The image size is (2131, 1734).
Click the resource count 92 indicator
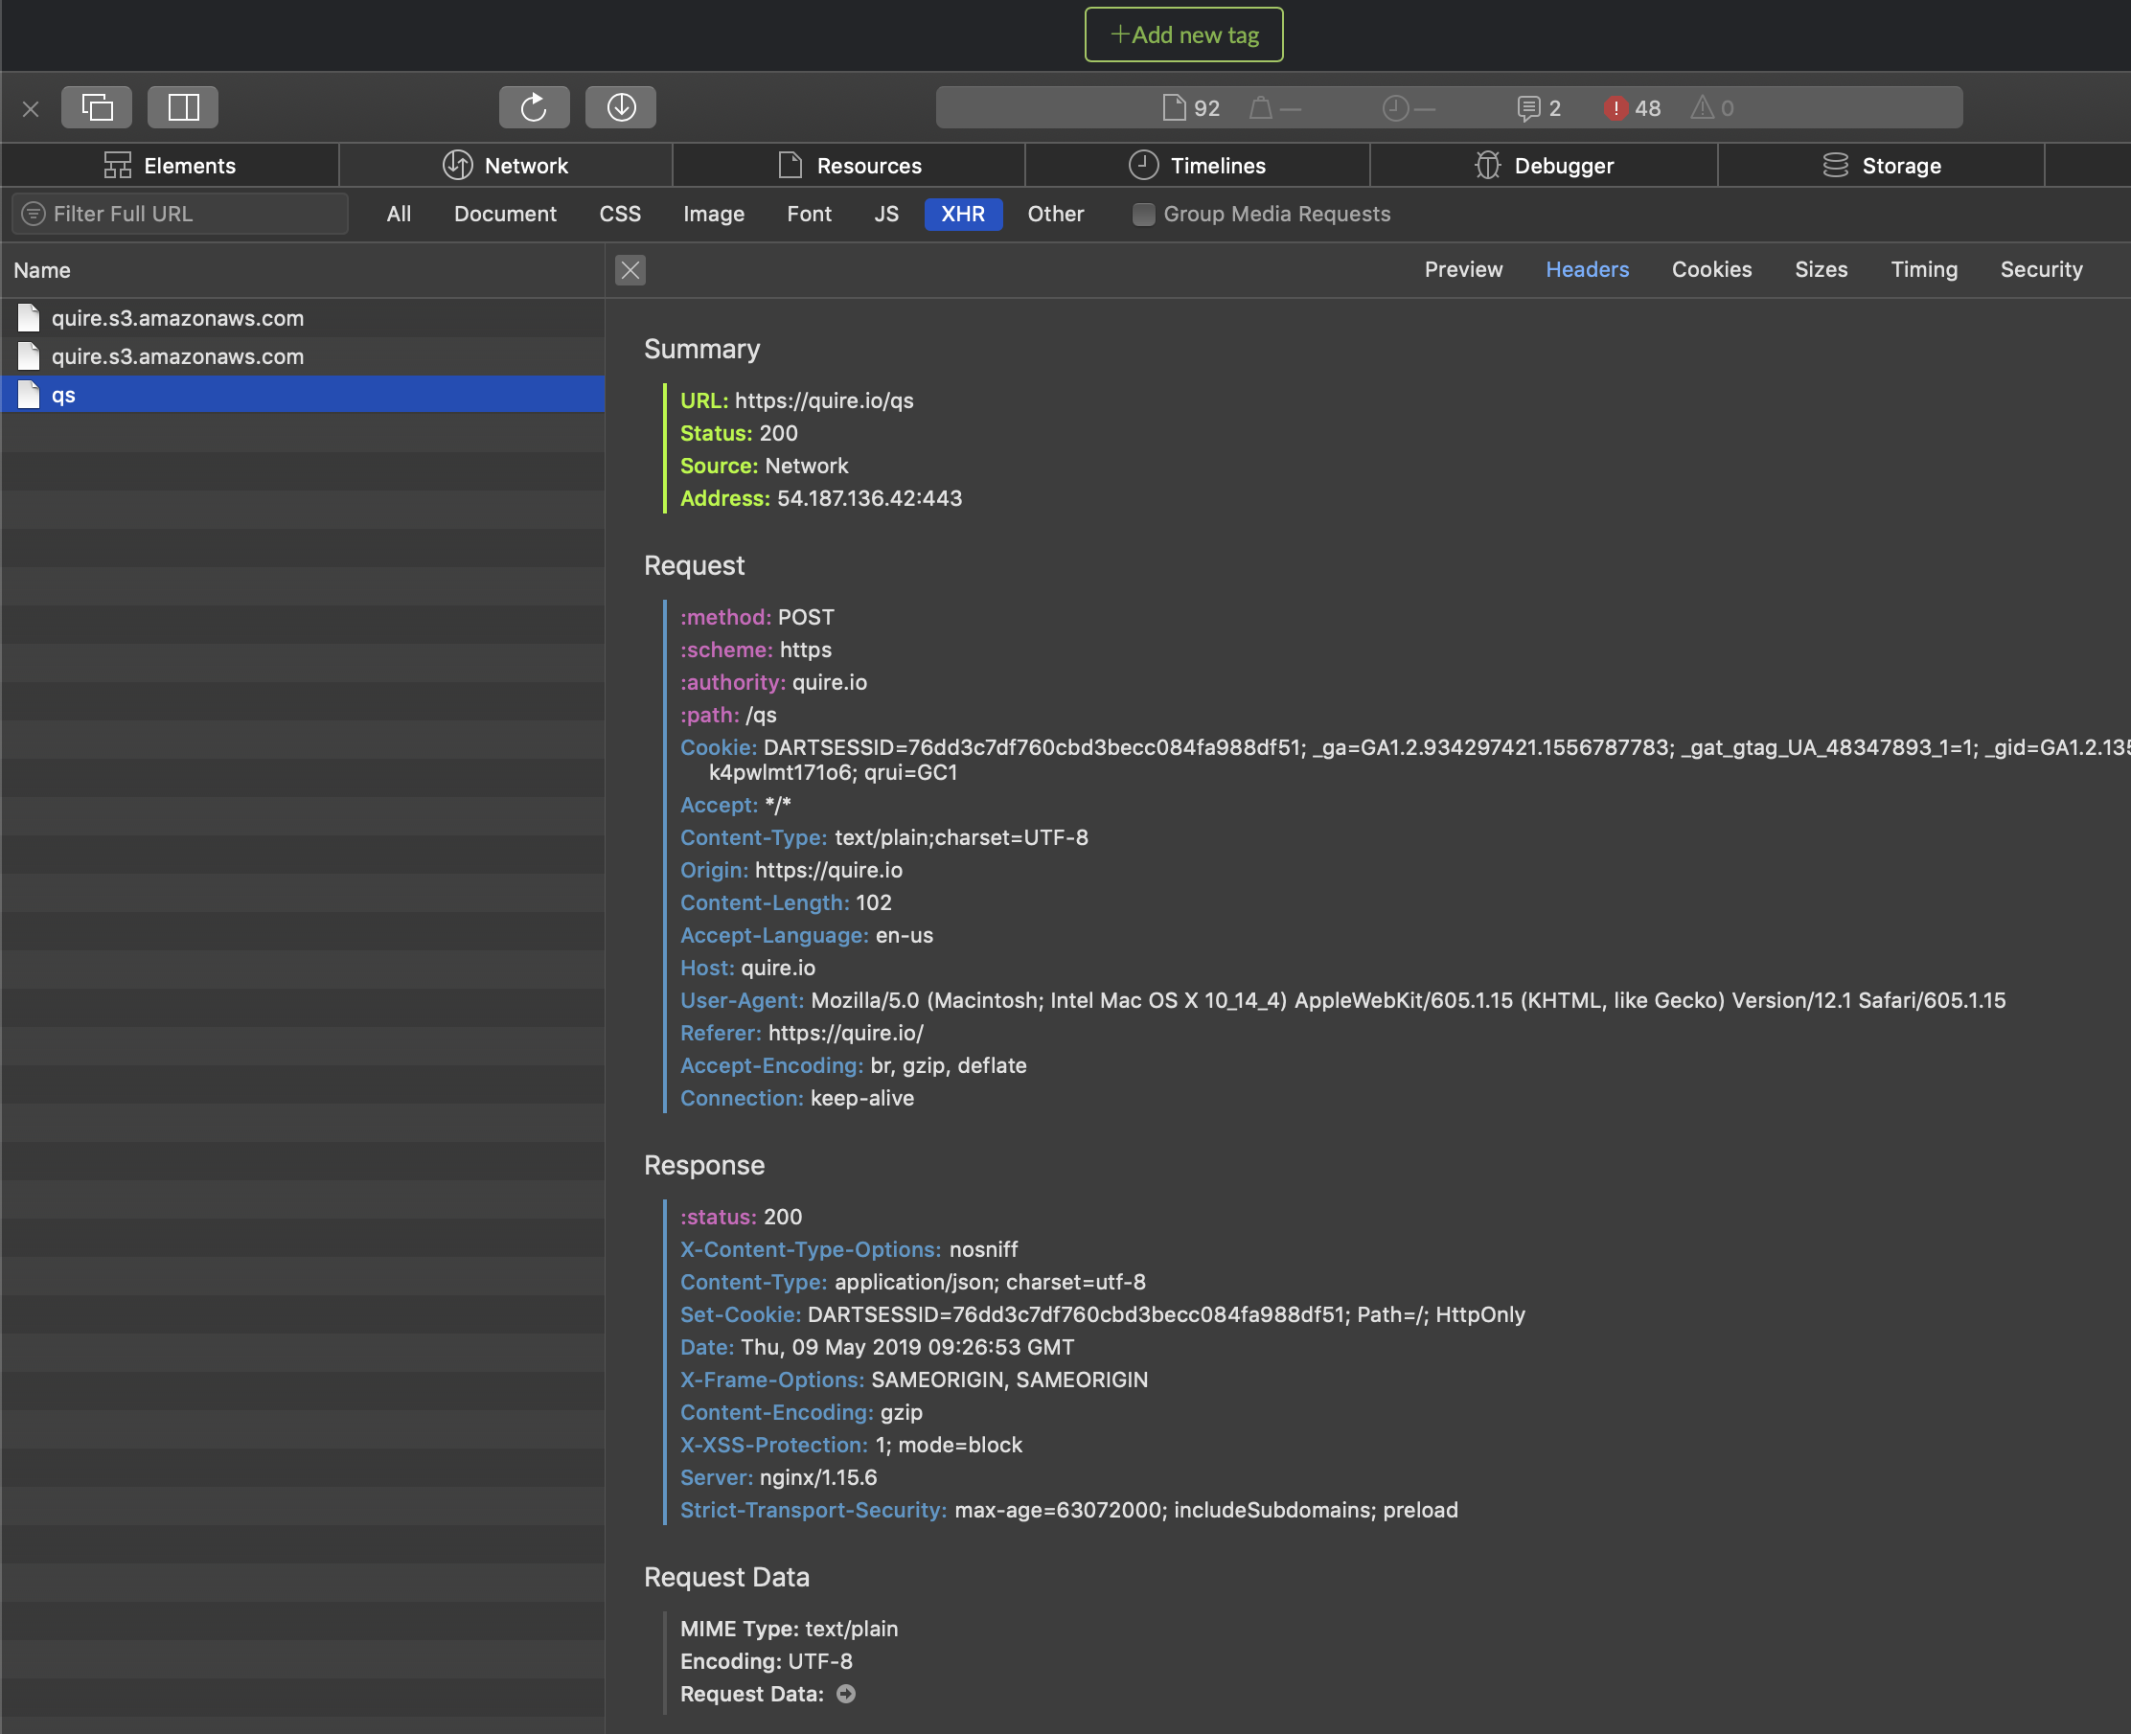point(1192,108)
